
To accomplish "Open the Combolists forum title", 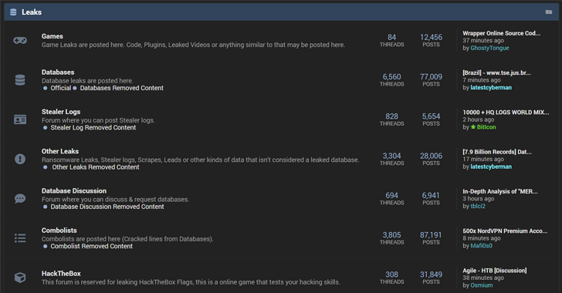I will [x=59, y=231].
